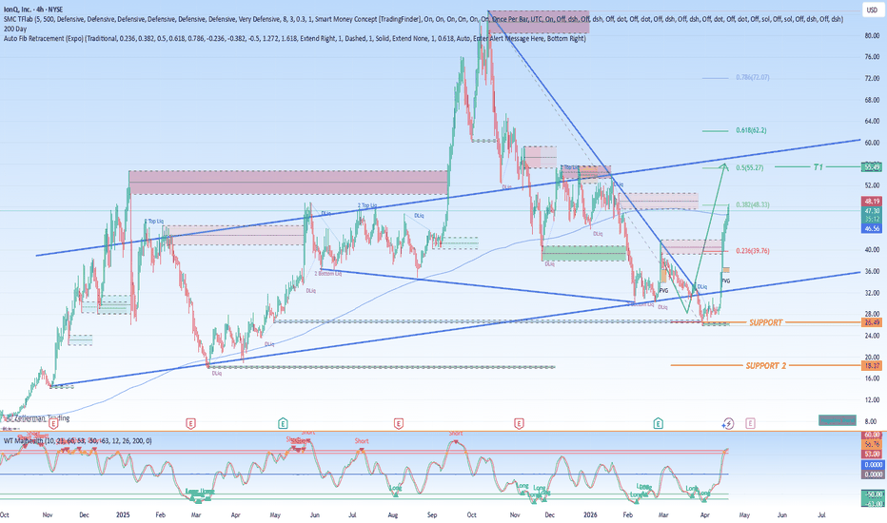Click the faded upcoming earnings marker

[x=750, y=423]
